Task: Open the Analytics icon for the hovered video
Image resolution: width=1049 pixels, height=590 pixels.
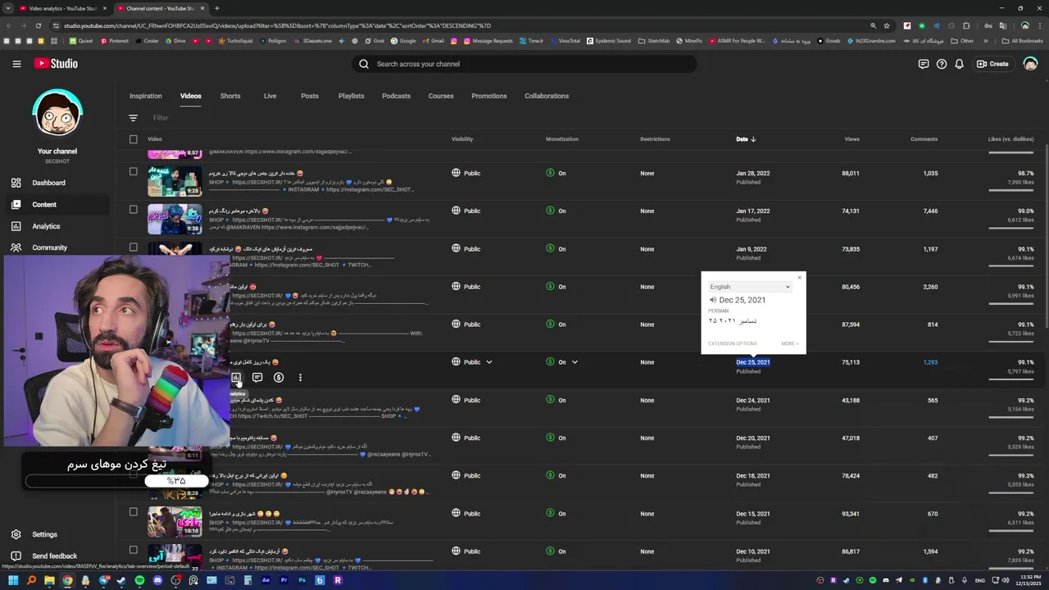Action: coord(236,378)
